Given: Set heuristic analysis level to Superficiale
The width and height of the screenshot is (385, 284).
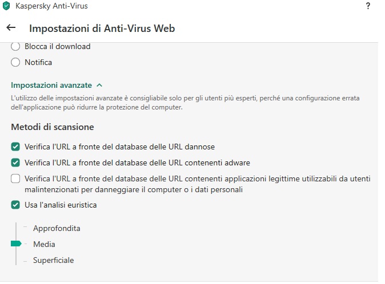Looking at the screenshot, I should pyautogui.click(x=54, y=260).
